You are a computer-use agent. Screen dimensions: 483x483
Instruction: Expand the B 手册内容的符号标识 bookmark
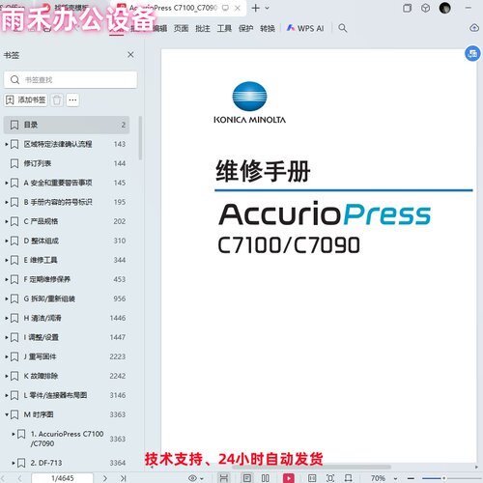point(7,202)
